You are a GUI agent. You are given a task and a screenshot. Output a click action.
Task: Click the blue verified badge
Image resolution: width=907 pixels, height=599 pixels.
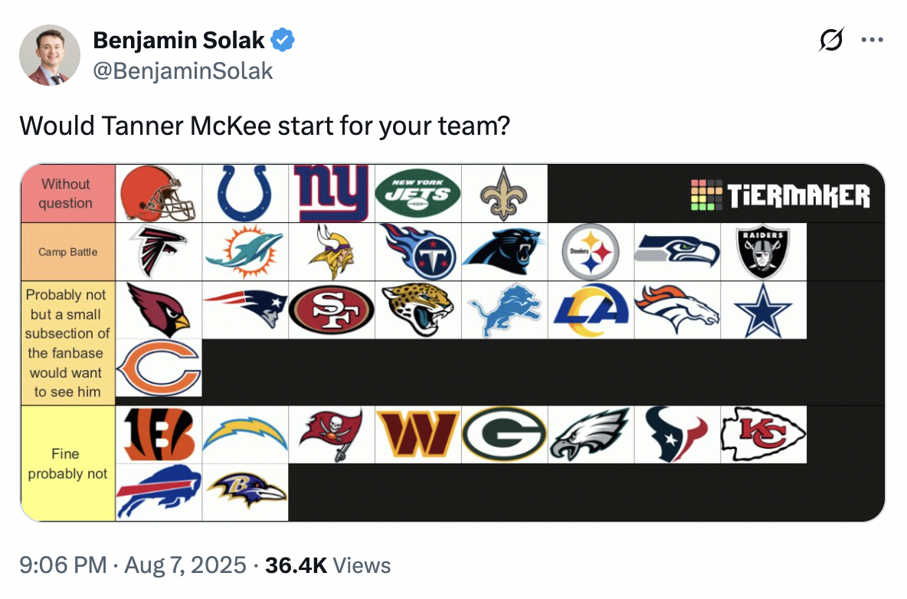coord(283,40)
